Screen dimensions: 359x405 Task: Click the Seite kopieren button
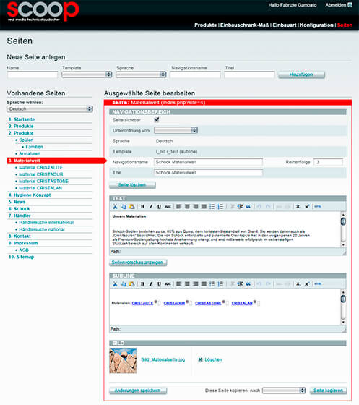click(328, 391)
